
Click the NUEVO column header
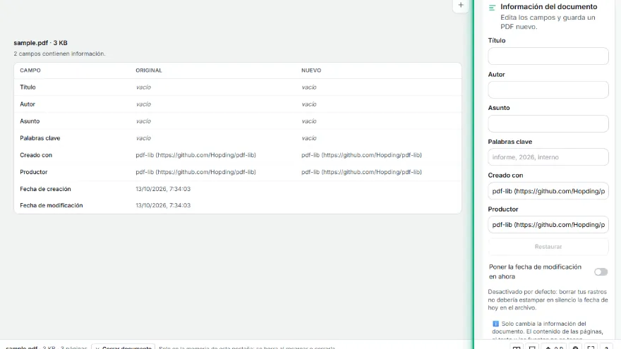311,71
